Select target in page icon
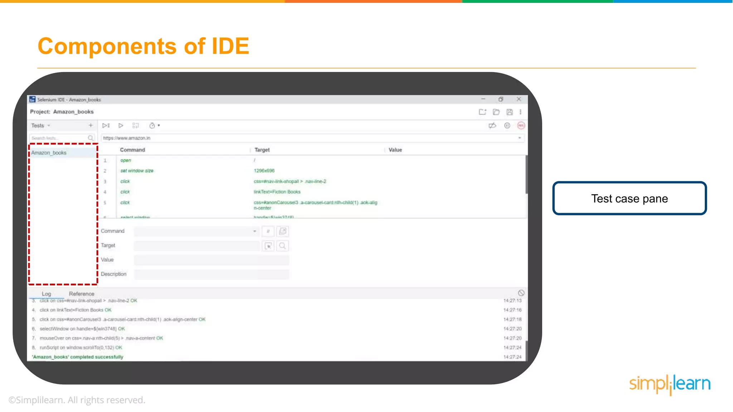This screenshot has height=412, width=733. click(268, 246)
